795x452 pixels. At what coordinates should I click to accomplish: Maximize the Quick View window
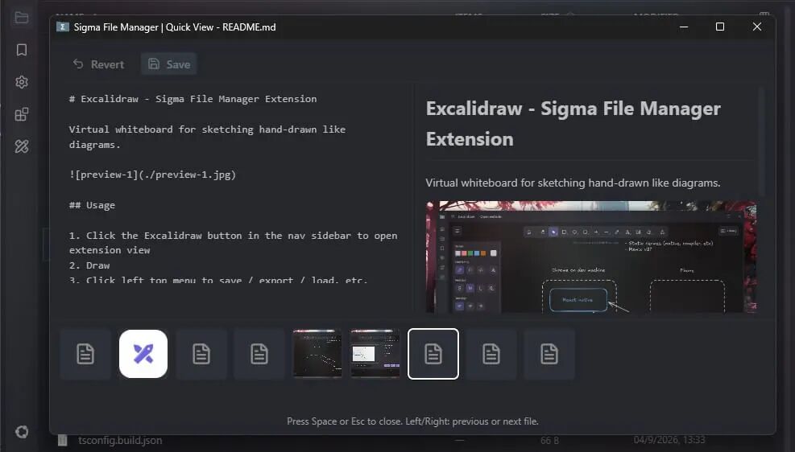click(x=720, y=27)
